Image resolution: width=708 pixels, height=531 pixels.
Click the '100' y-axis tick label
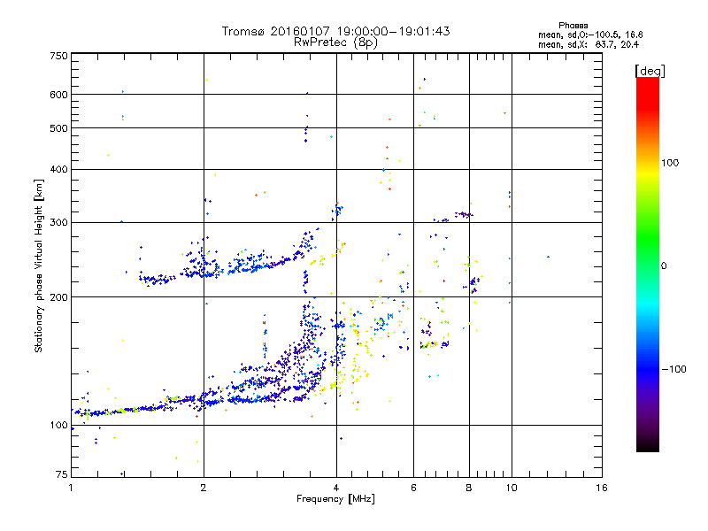click(58, 425)
